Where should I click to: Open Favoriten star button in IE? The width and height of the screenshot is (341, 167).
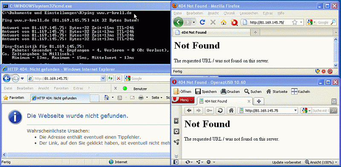[x=14, y=98]
